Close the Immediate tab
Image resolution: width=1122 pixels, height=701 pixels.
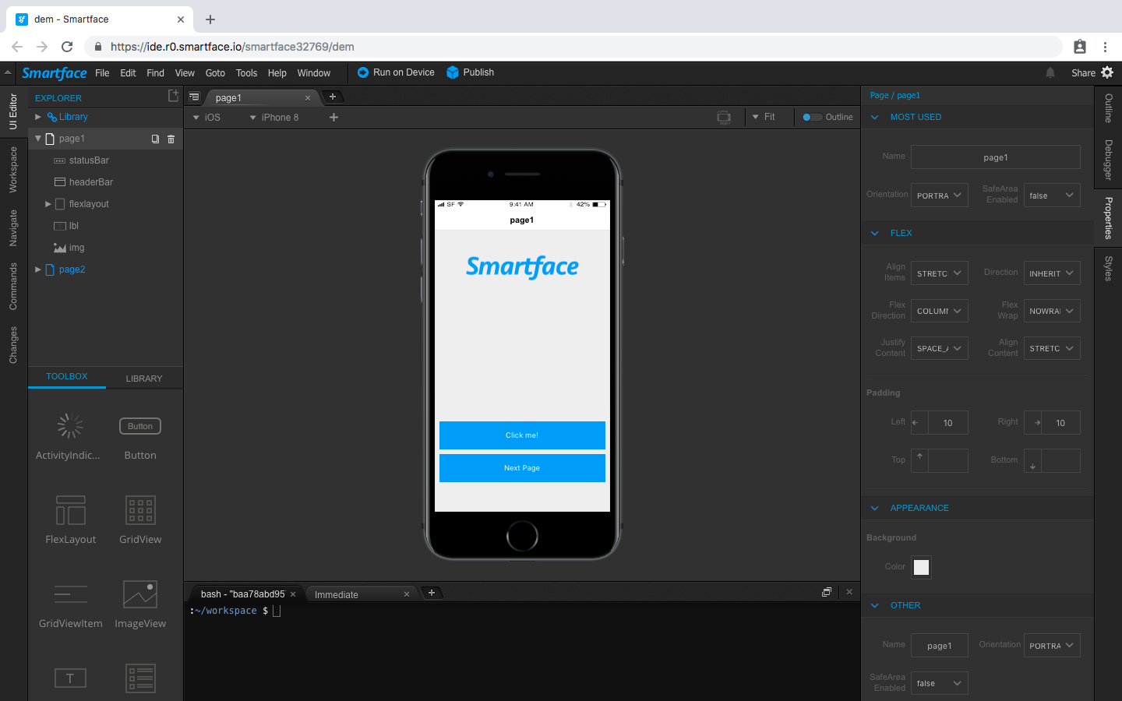407,594
